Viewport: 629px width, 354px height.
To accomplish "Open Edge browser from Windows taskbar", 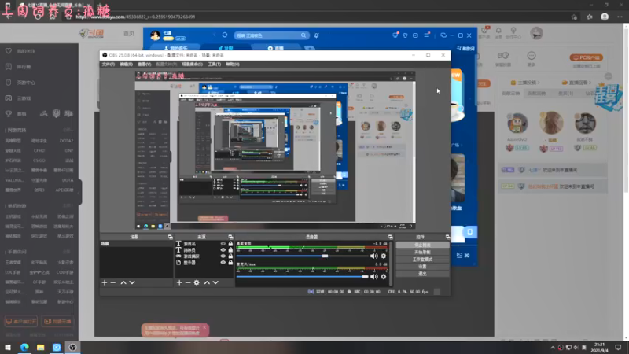I will (24, 347).
